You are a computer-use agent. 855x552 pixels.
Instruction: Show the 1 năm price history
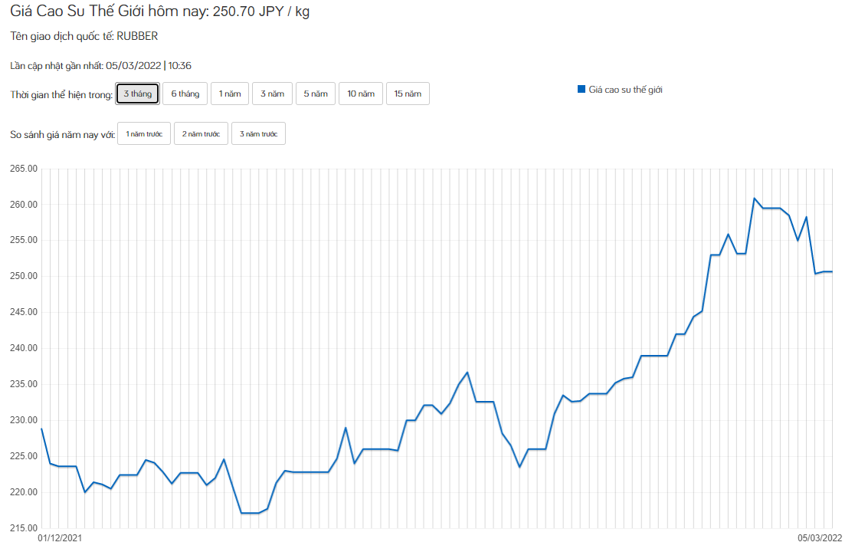point(230,94)
